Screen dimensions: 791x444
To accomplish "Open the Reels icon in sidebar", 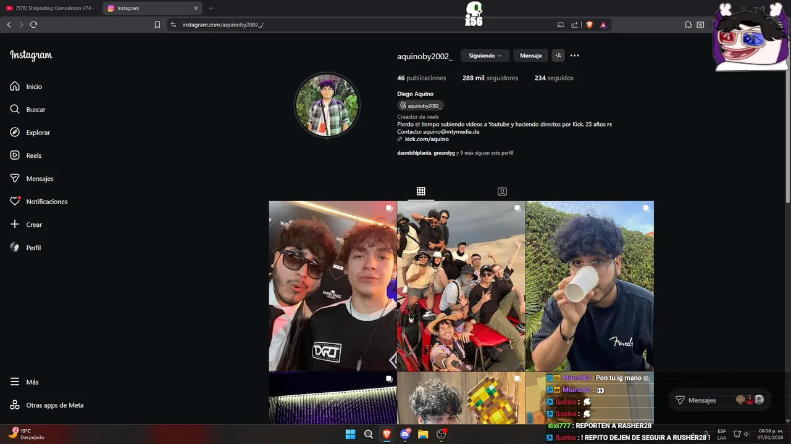I will click(x=15, y=155).
